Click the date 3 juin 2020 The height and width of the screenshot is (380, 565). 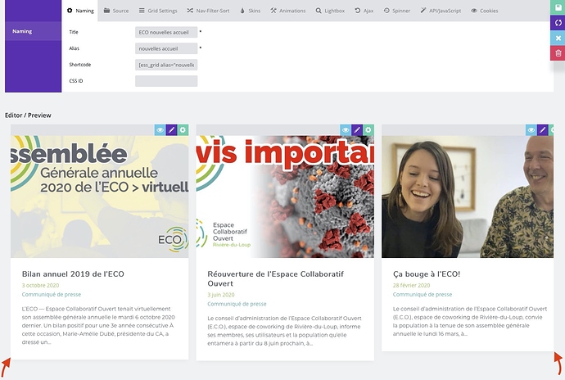(221, 295)
